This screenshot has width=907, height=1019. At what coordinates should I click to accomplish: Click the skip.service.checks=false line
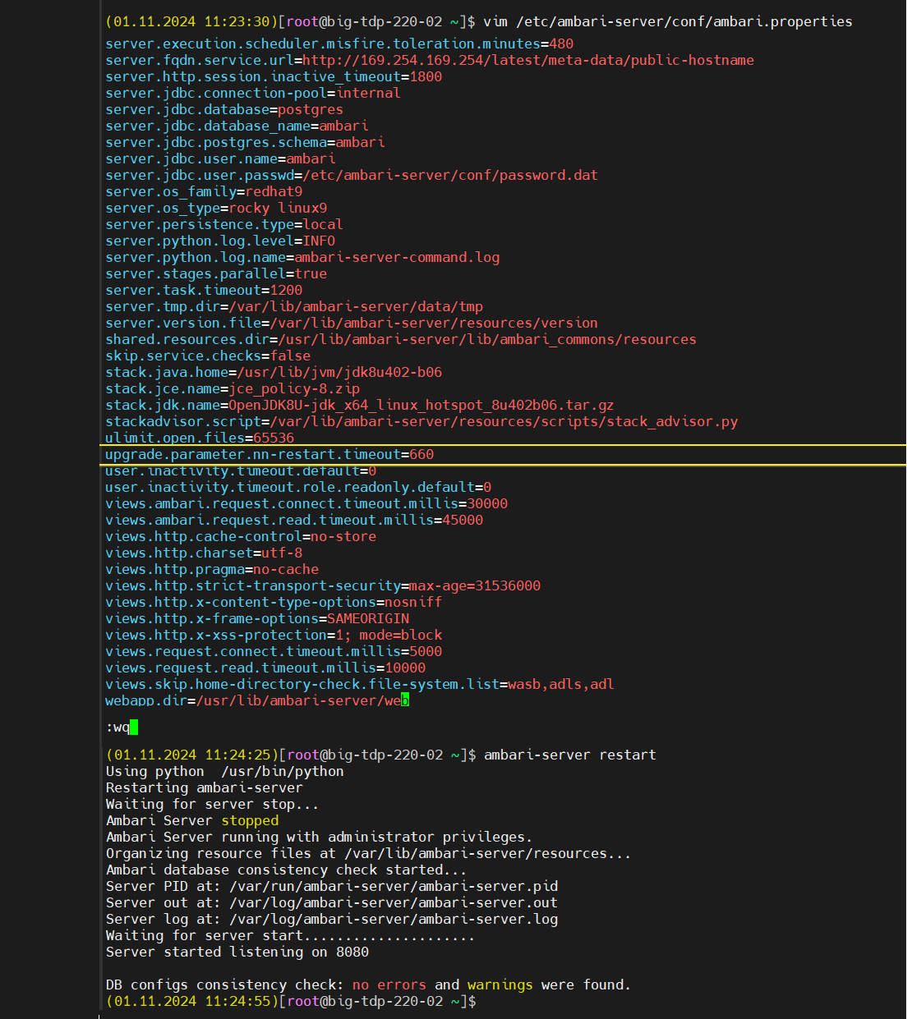tap(208, 356)
